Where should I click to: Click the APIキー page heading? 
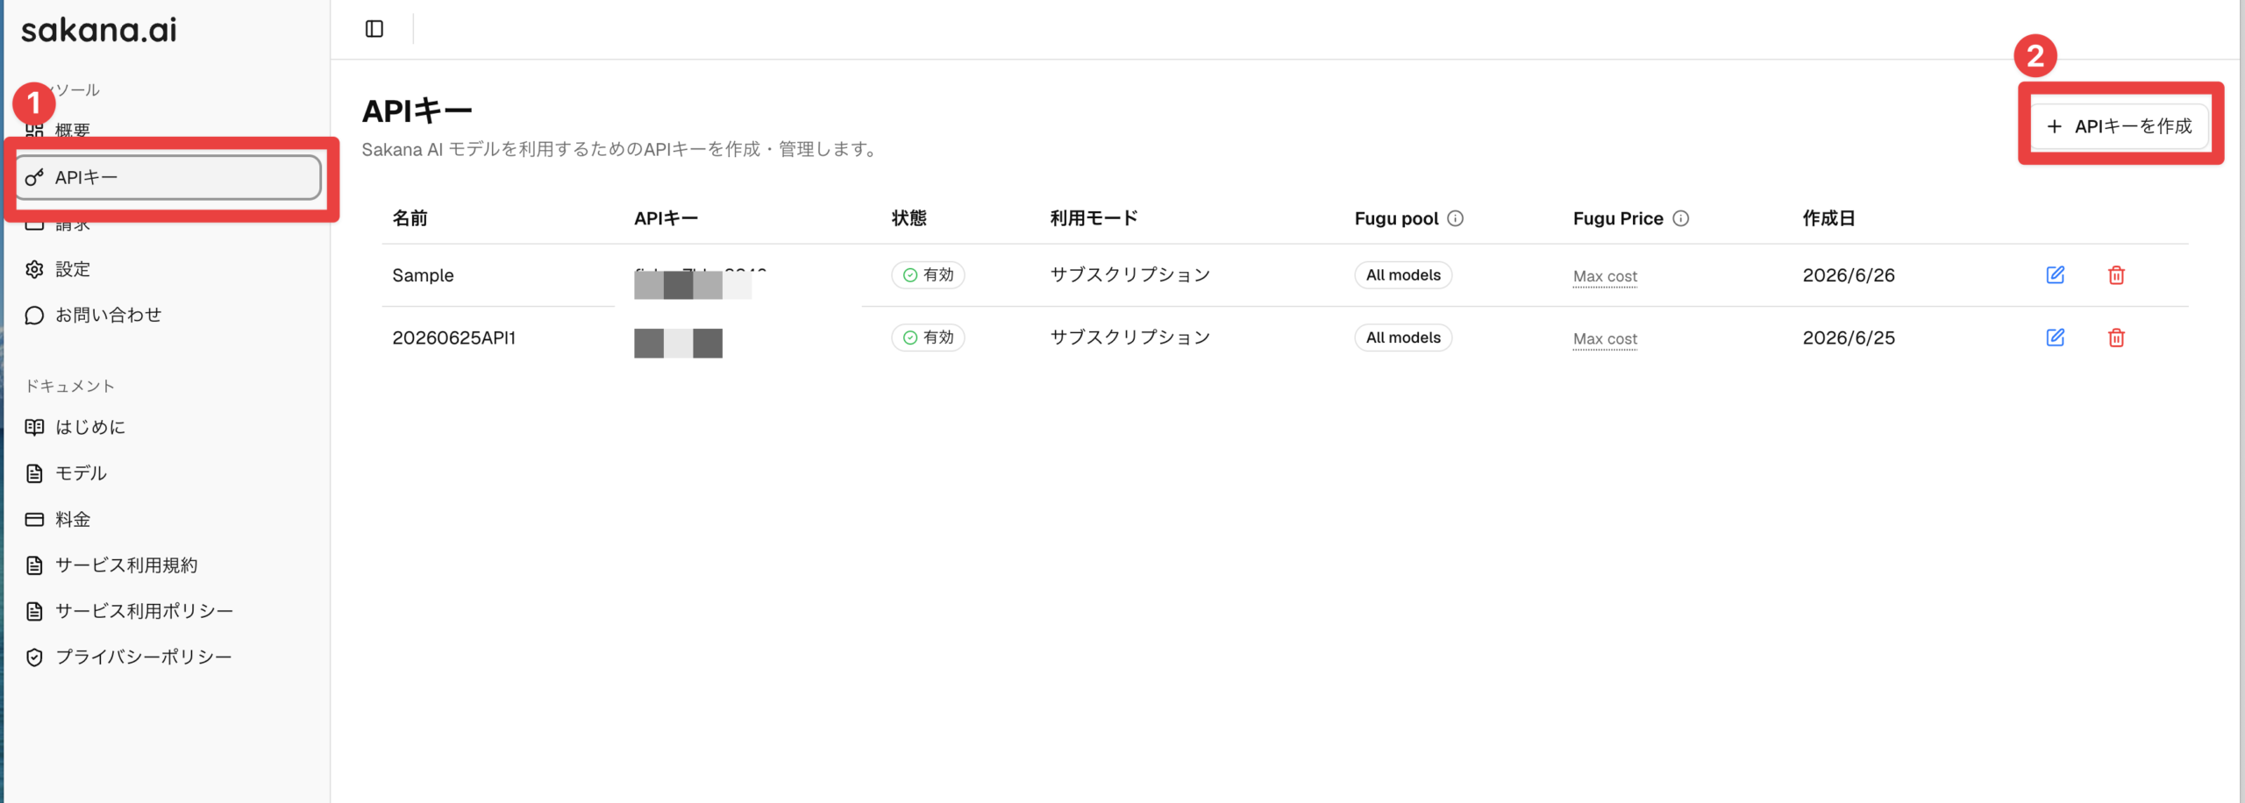click(x=417, y=111)
